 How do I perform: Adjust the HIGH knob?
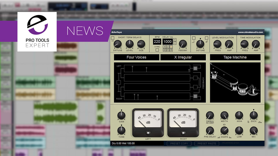[x=239, y=115]
